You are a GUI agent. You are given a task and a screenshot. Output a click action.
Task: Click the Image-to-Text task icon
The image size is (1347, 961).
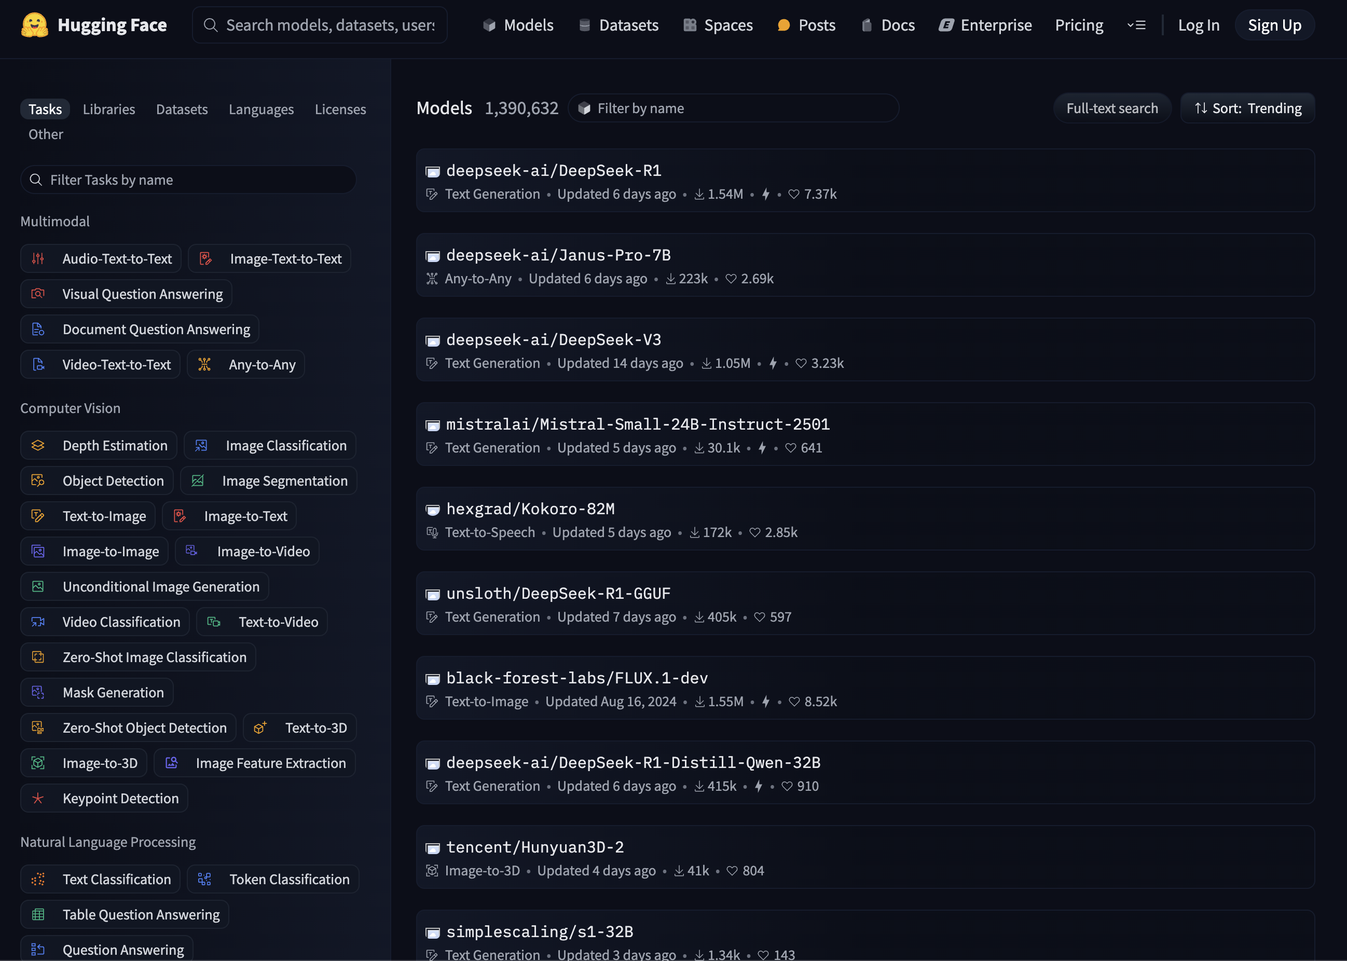[179, 516]
